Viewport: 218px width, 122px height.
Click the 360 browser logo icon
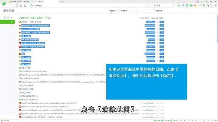click(4, 3)
